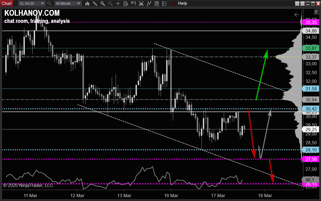Click the 17 Mar date label
The width and height of the screenshot is (321, 201).
point(218,195)
